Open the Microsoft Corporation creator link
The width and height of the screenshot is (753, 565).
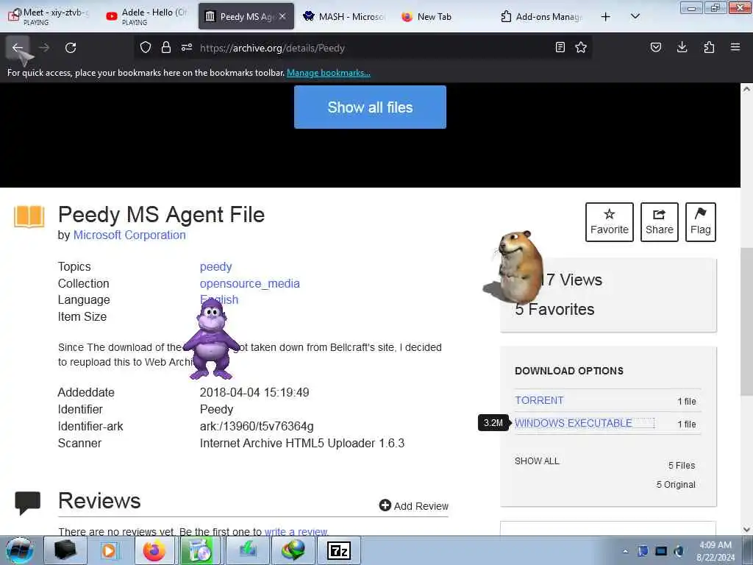click(x=129, y=235)
